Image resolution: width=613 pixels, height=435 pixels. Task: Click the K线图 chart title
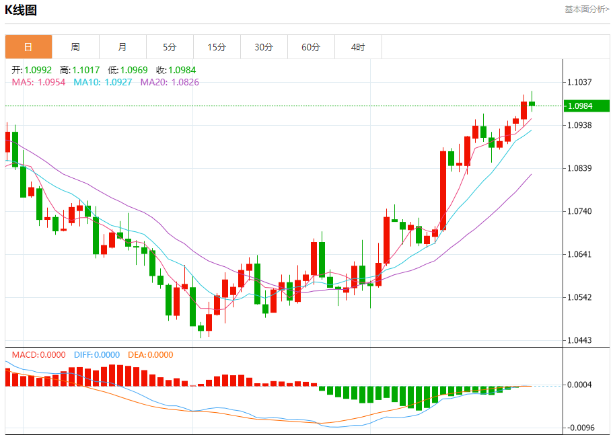(21, 10)
